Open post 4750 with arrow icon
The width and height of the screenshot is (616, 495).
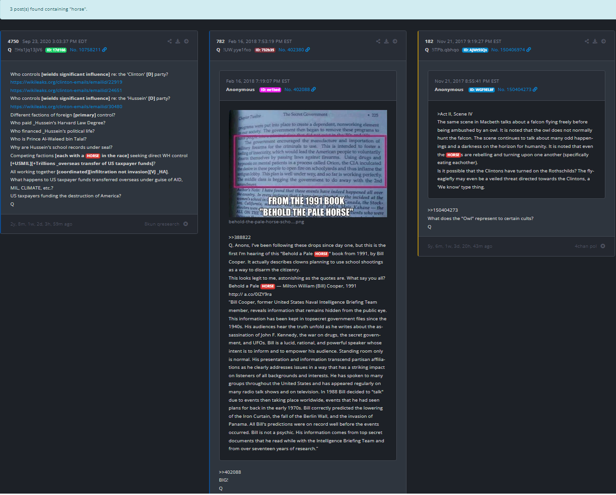tap(186, 42)
